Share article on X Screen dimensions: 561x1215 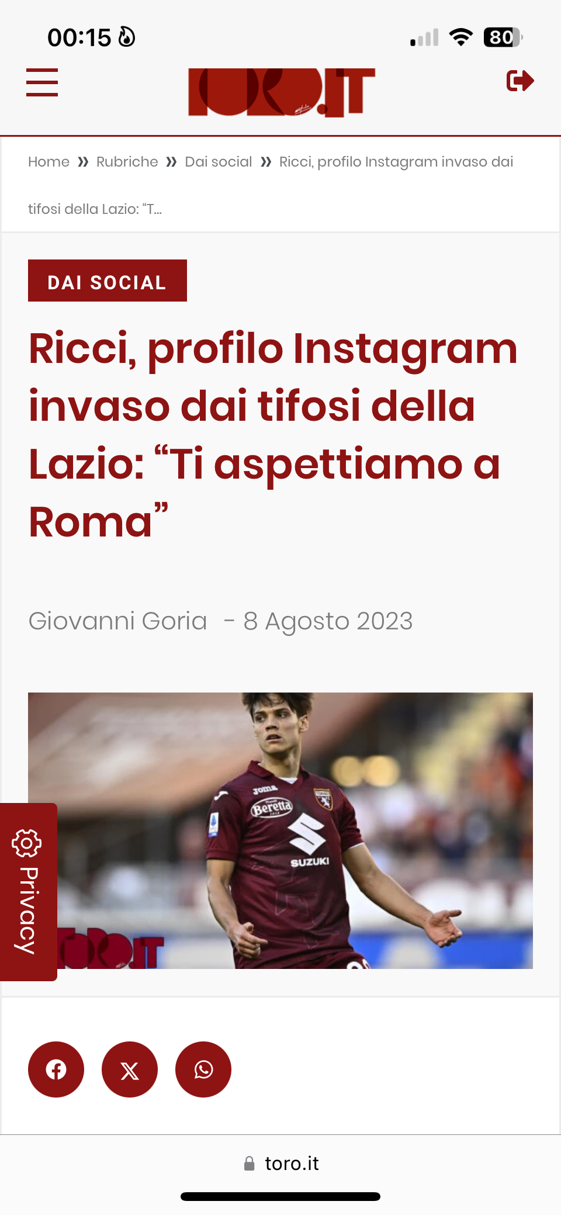tap(130, 1069)
